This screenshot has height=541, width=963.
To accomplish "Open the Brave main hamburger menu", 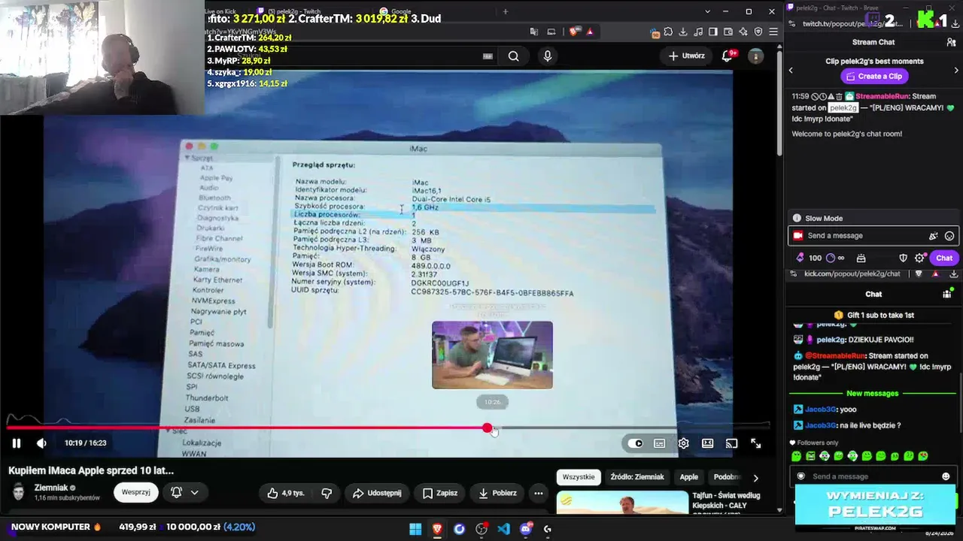I will 773,32.
